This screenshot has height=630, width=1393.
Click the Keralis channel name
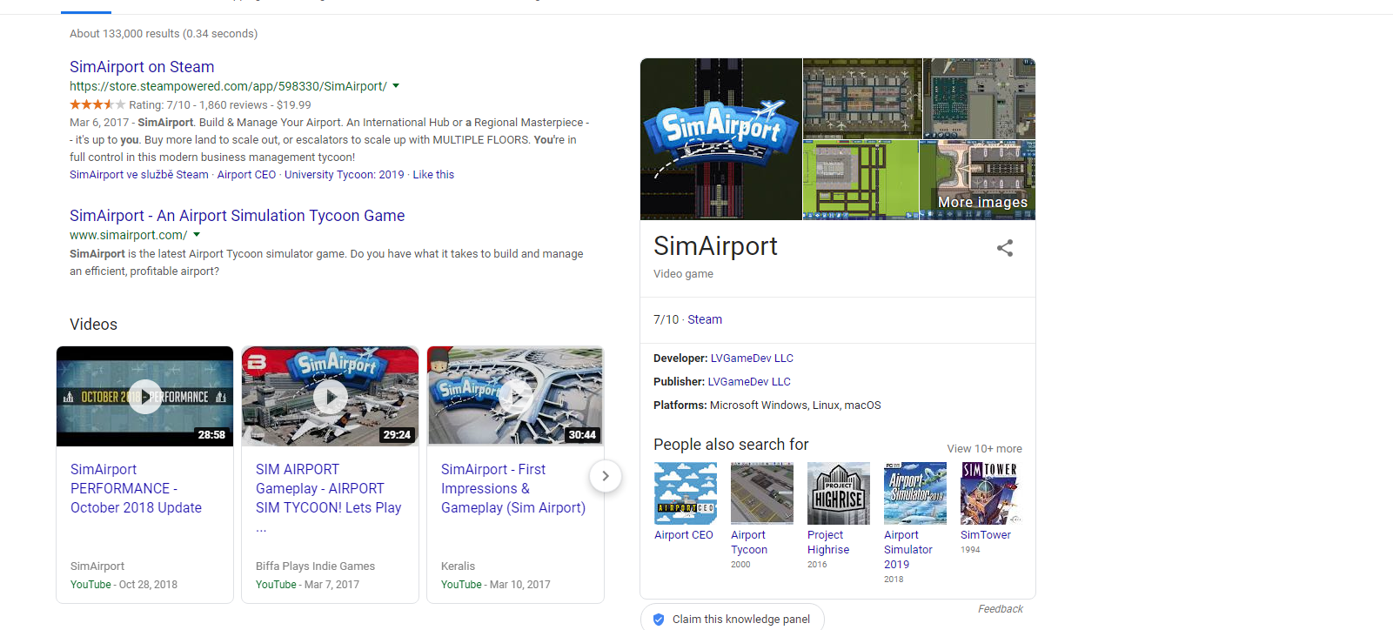point(458,566)
